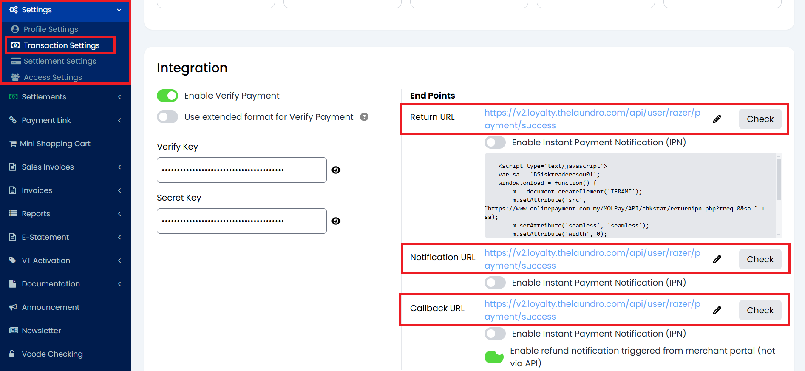
Task: Click the Announcement megaphone icon
Action: [13, 307]
